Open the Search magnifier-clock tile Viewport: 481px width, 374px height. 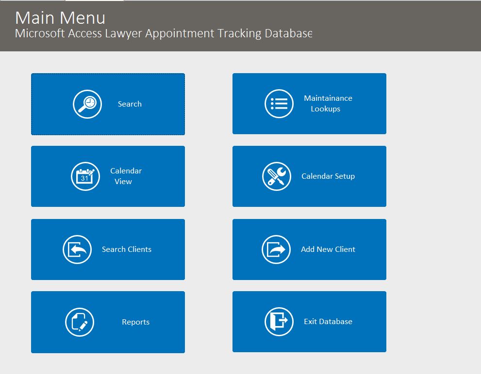[x=108, y=104]
